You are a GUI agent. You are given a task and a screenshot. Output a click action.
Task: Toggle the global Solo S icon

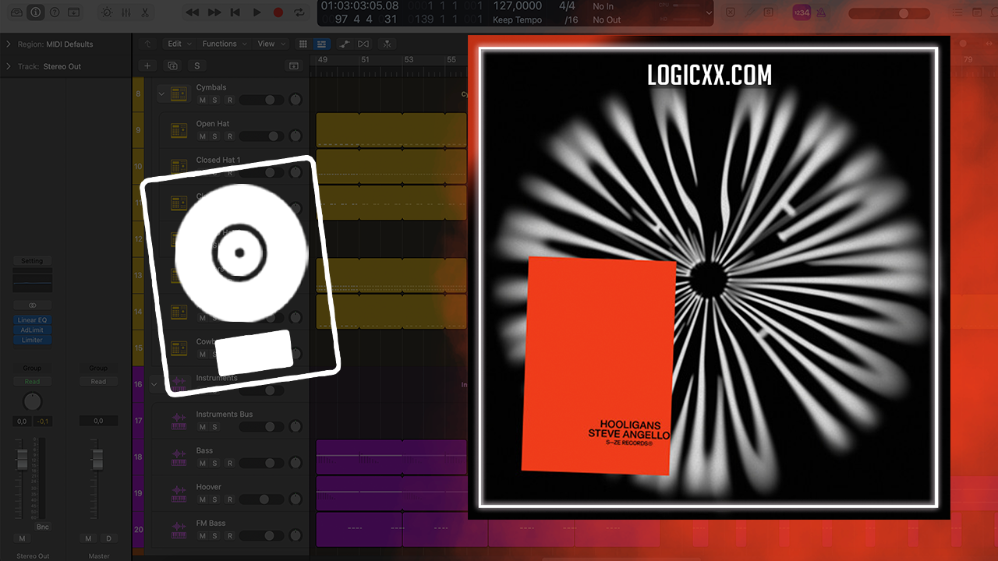(768, 12)
